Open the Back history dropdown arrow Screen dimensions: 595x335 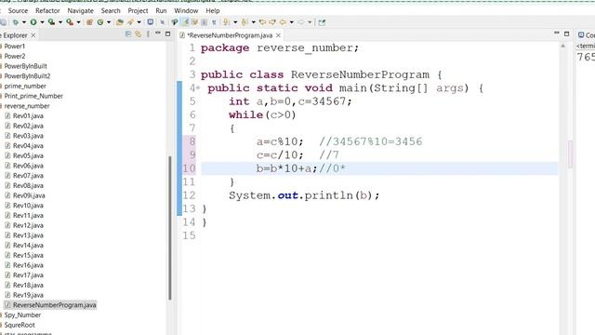tap(291, 22)
